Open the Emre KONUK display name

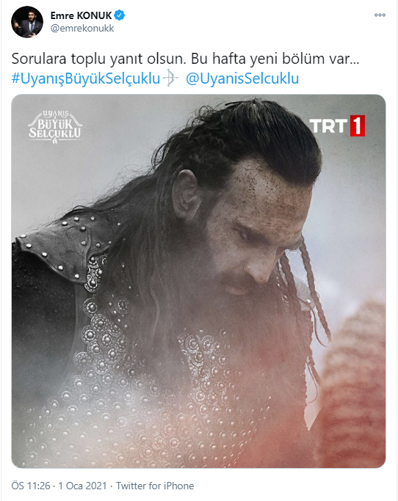point(81,15)
